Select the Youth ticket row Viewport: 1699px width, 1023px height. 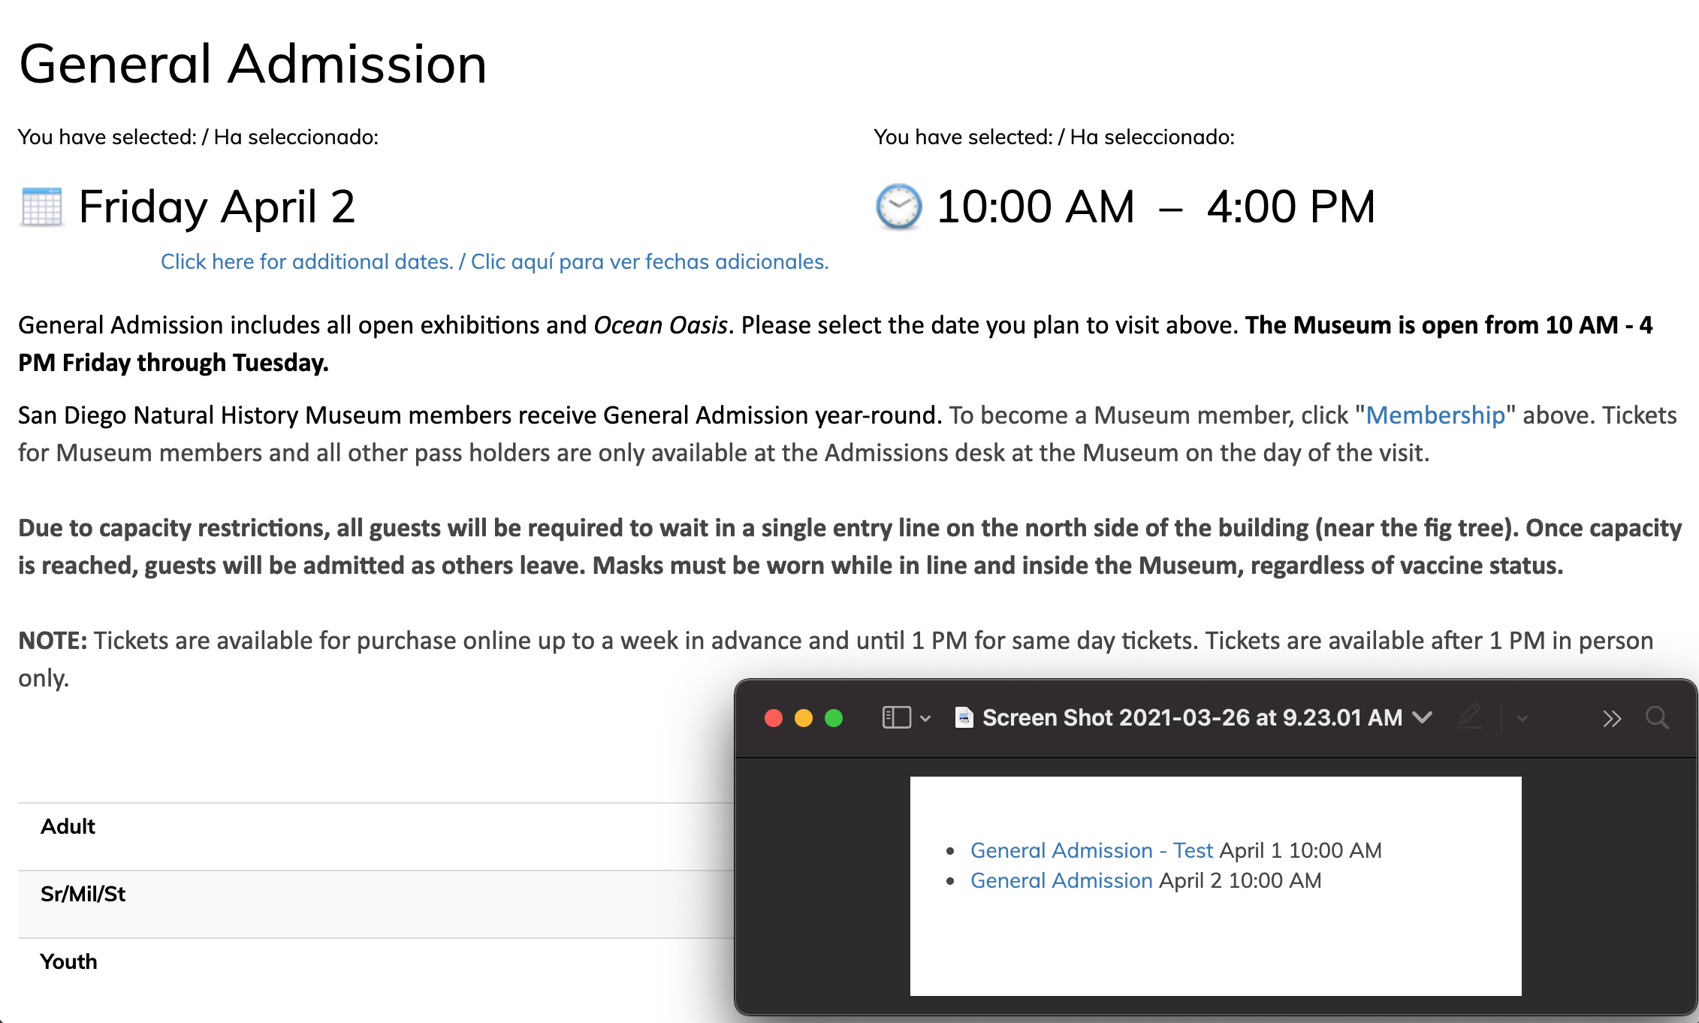coord(68,961)
